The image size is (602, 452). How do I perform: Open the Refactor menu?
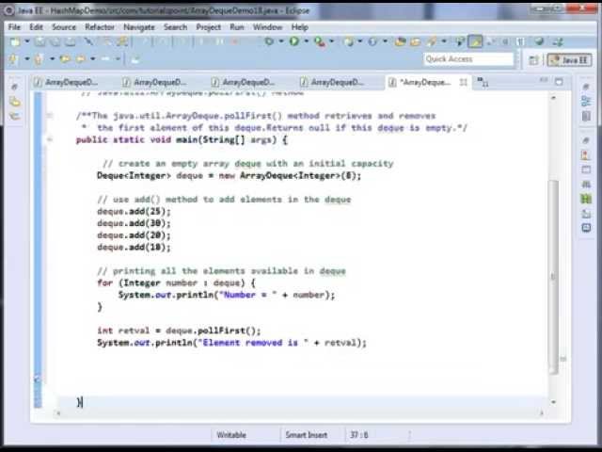point(100,27)
